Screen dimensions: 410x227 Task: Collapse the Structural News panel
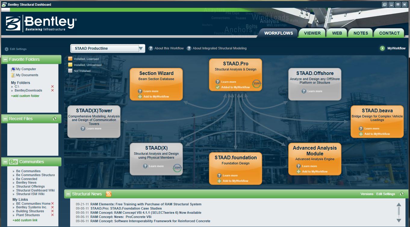click(x=68, y=194)
